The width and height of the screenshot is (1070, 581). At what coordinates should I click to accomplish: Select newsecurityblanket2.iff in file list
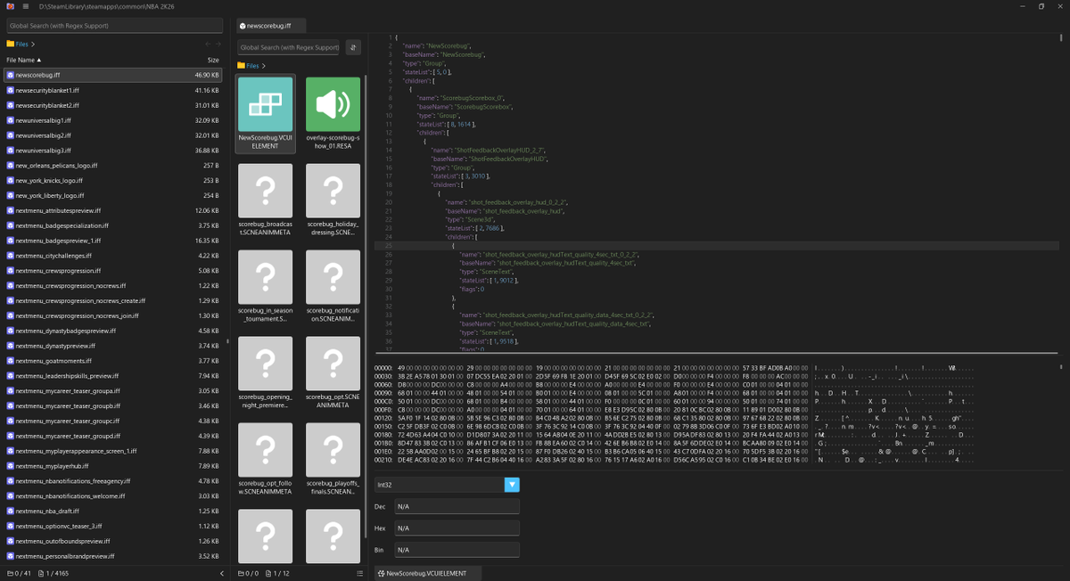coord(114,105)
